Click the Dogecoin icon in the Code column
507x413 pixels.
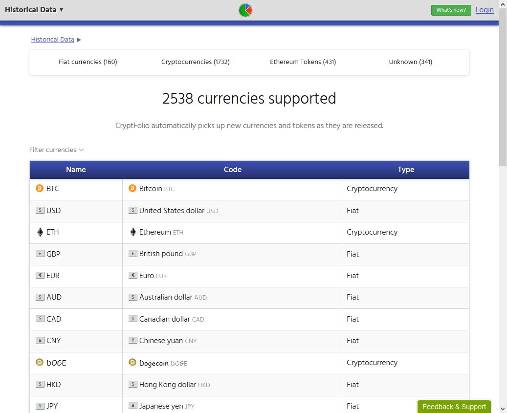132,363
